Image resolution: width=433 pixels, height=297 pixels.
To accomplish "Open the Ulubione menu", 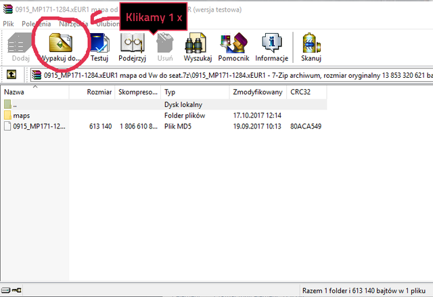I will click(108, 24).
